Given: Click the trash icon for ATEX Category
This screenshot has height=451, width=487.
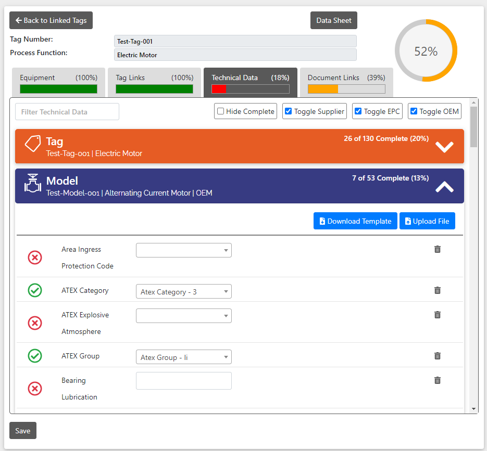Looking at the screenshot, I should (438, 290).
